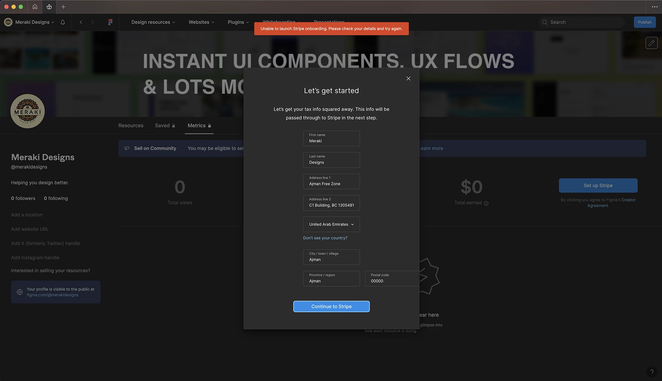Expand the Websites menu

pyautogui.click(x=201, y=22)
